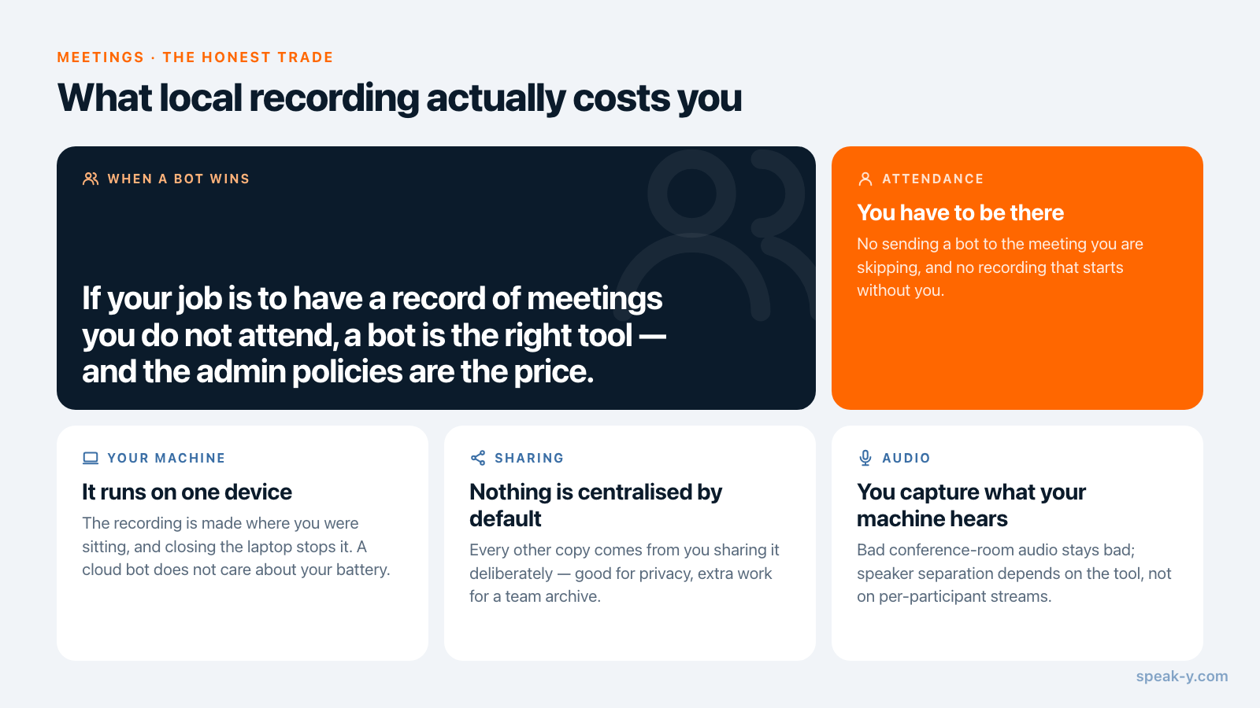Click the share icon next to Sharing
Screen dimensions: 1260x708
coord(478,458)
